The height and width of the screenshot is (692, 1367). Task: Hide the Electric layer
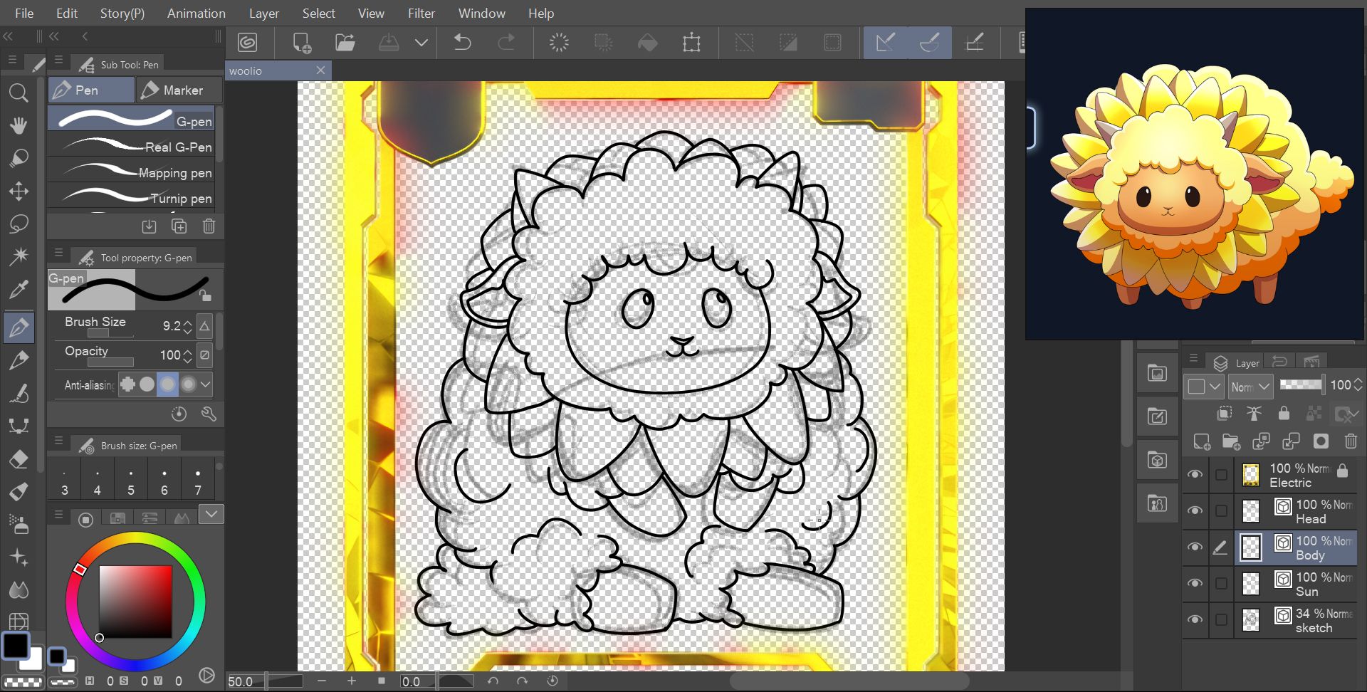coord(1195,474)
